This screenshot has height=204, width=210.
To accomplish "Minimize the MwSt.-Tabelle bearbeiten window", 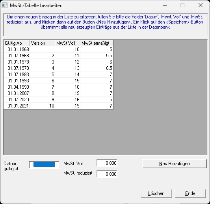I will tap(165, 5).
